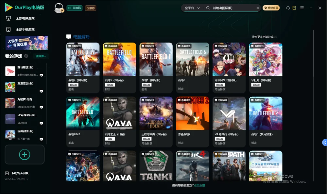The height and width of the screenshot is (194, 327).
Task: Select the 赤色战地2 game card
Action: click(193, 122)
